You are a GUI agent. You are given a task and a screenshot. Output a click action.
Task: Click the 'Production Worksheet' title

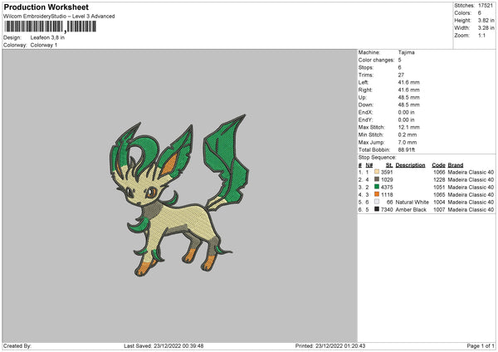[x=46, y=7]
